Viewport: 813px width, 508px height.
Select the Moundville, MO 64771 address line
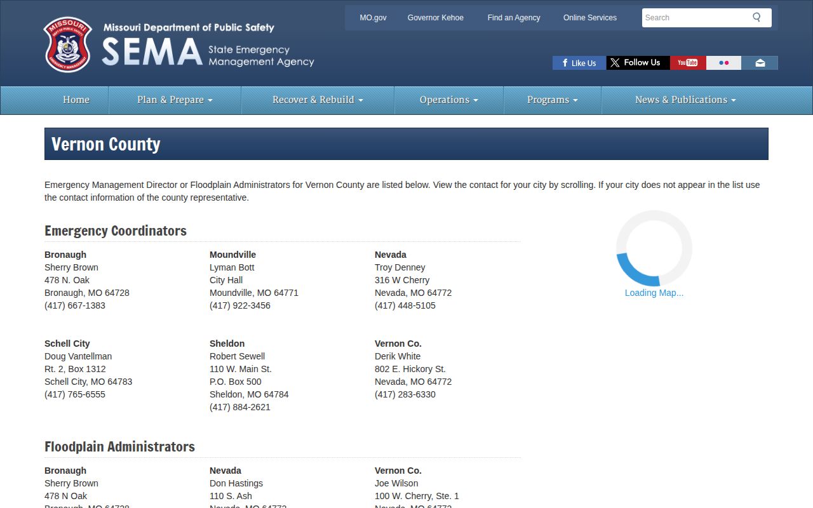click(254, 293)
